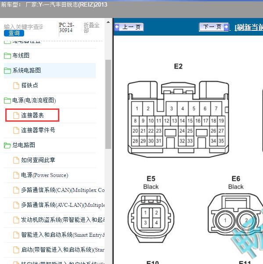263x264 pixels.
Task: Click the left arrow icon on 上一页
Action: click(x=117, y=27)
